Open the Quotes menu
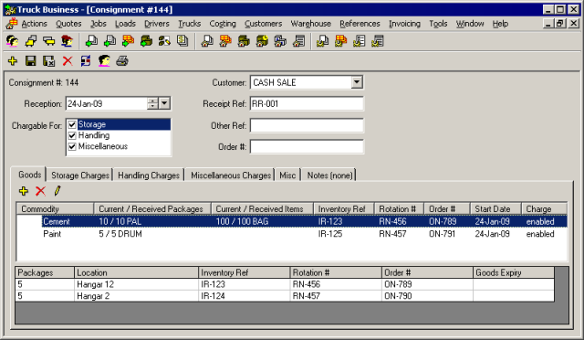This screenshot has width=584, height=340. click(x=68, y=24)
